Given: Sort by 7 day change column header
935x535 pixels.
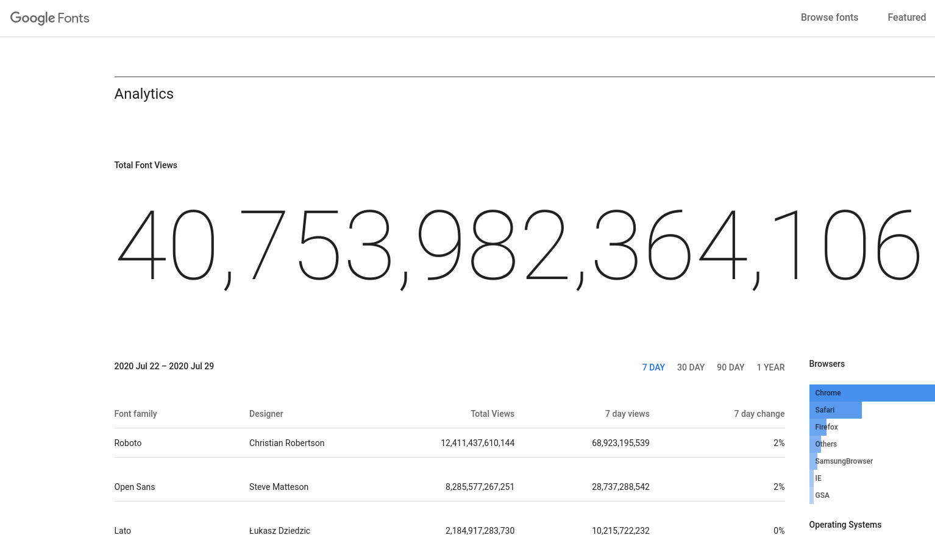Looking at the screenshot, I should pyautogui.click(x=759, y=414).
